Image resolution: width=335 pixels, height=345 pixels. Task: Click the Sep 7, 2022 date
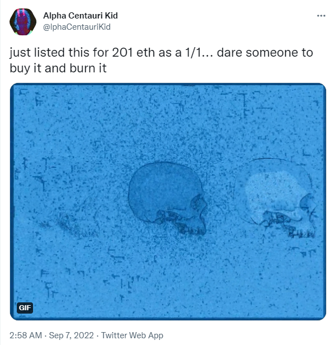tap(71, 335)
